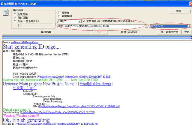Viewport: 192px width, 125px height.
Task: Open the 生成页: "_05" link
Action: tap(25, 88)
